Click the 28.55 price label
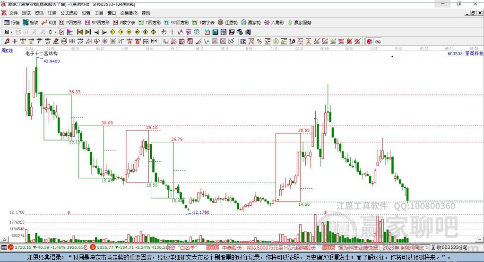This screenshot has width=484, height=262. [x=304, y=131]
